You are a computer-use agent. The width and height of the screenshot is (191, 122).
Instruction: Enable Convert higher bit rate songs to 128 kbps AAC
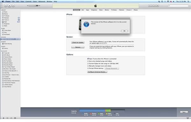pos(88,63)
